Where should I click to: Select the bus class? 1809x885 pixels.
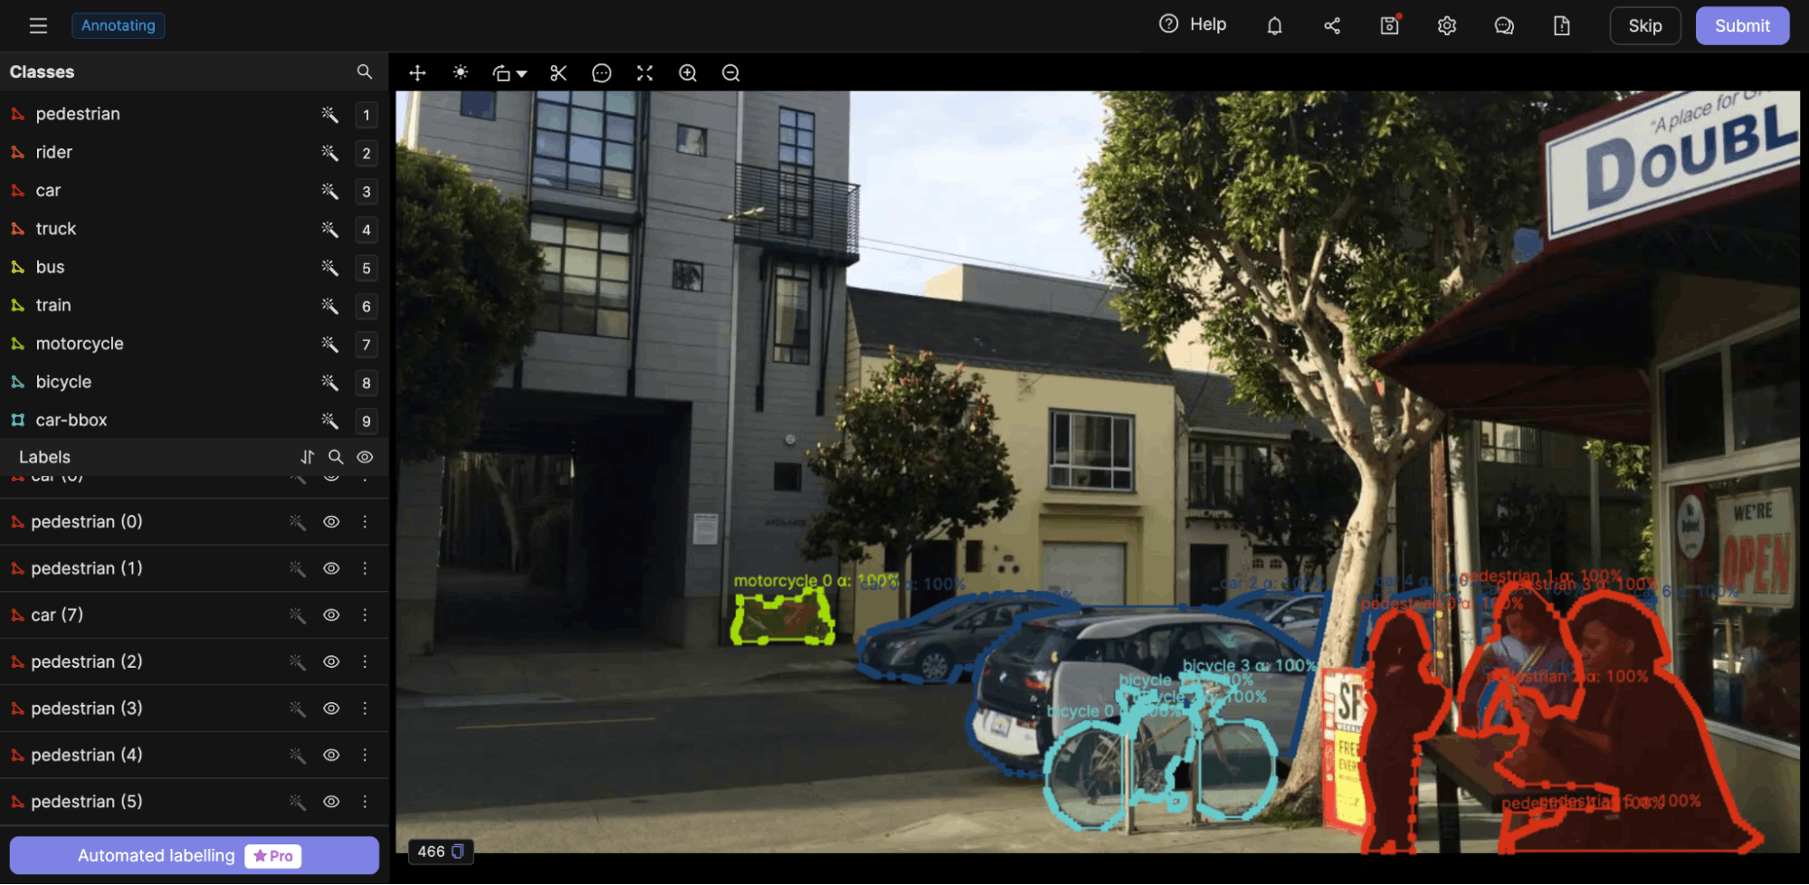coord(51,267)
